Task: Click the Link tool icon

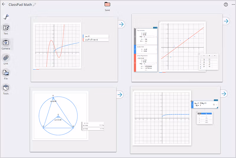Action: (x=6, y=58)
